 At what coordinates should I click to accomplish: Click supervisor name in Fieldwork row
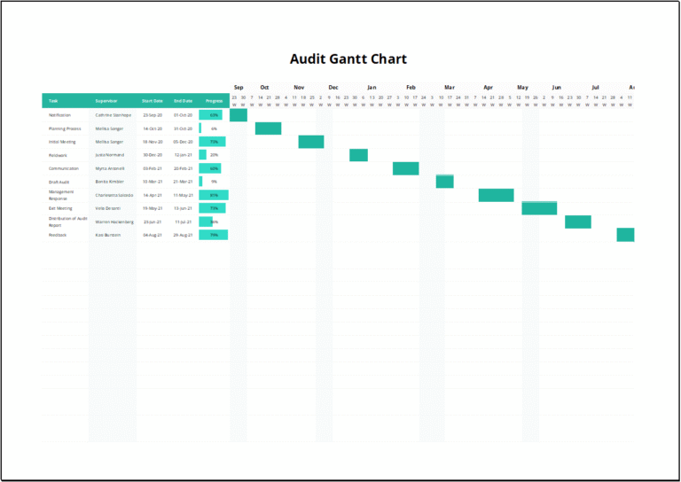pos(110,155)
